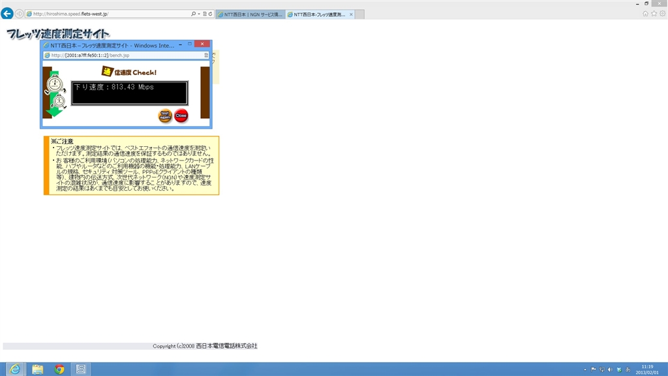The image size is (668, 376).
Task: Restore down the main browser window
Action: (646, 3)
